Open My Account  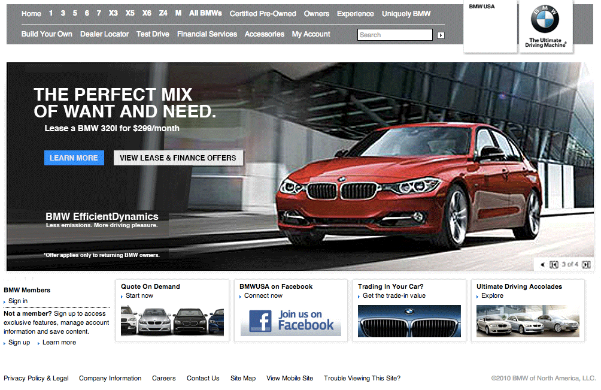[311, 34]
